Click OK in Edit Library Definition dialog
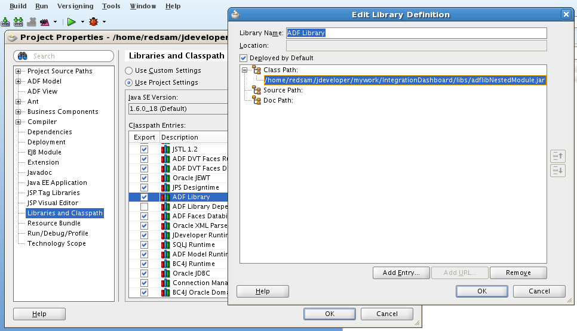This screenshot has width=577, height=331. point(482,291)
